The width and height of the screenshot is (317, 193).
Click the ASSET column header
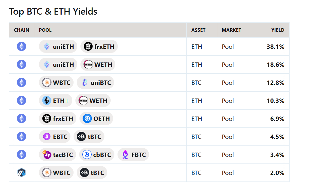click(x=198, y=30)
